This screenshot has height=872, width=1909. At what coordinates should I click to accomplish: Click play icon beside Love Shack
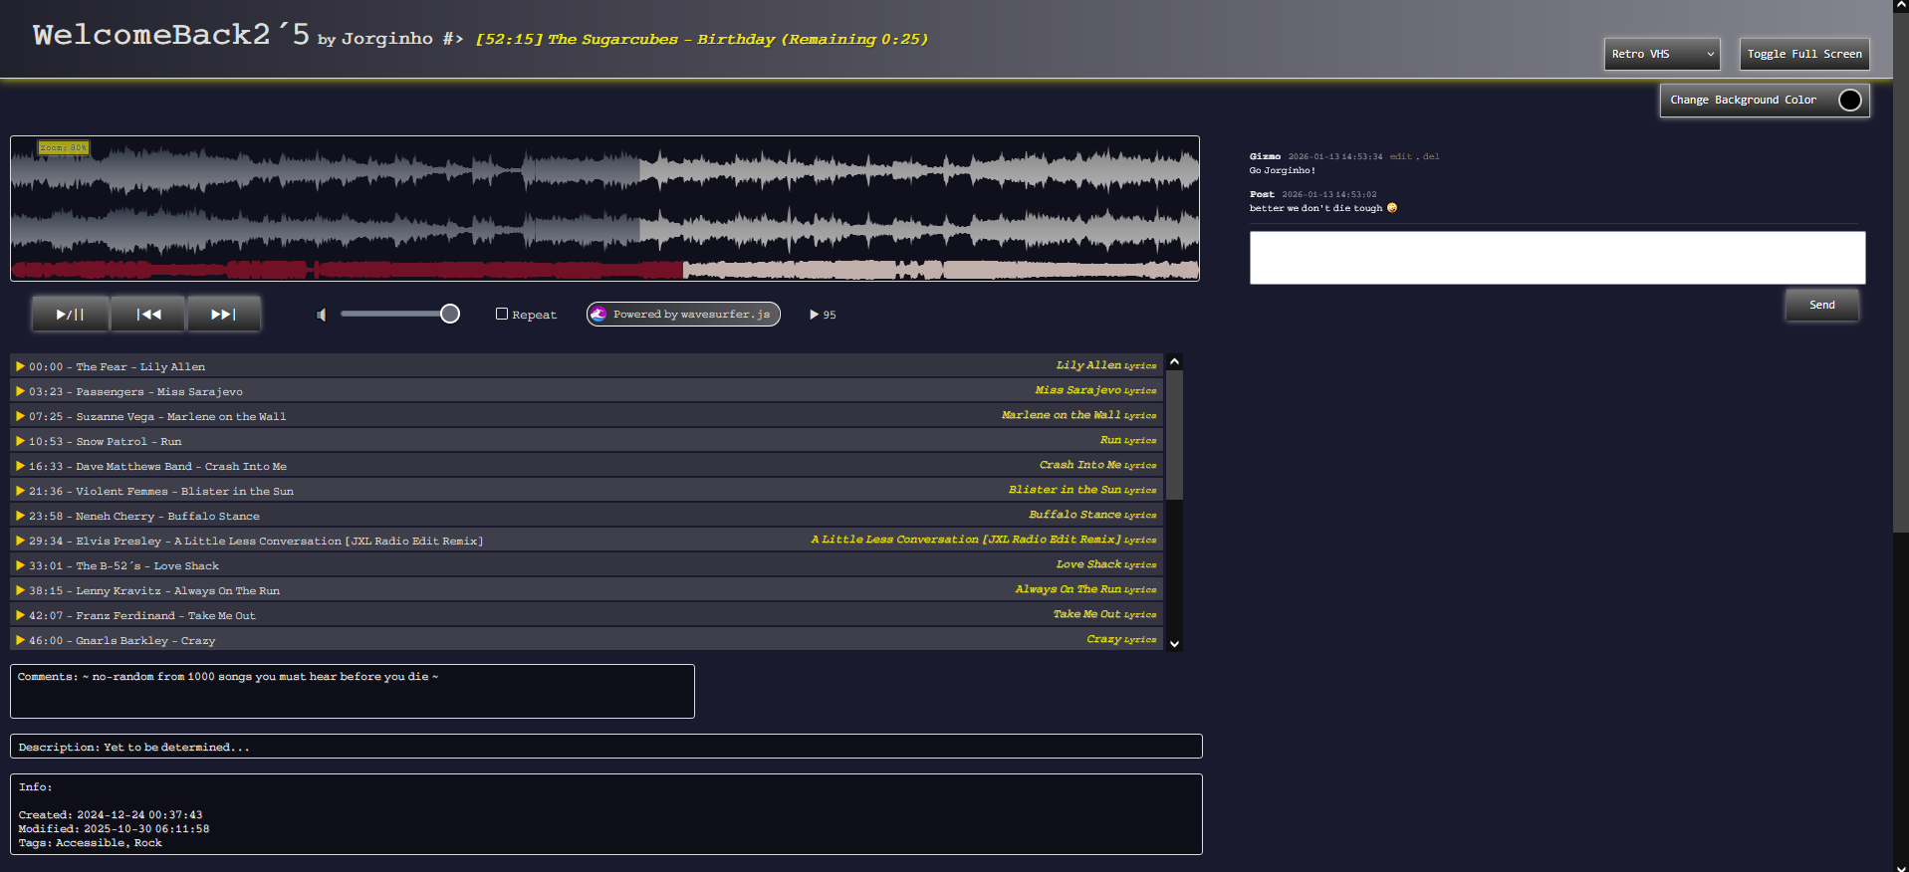point(20,565)
